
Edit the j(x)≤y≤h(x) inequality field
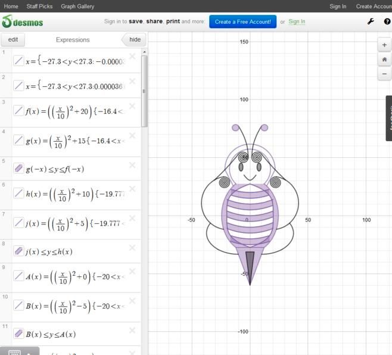[49, 251]
